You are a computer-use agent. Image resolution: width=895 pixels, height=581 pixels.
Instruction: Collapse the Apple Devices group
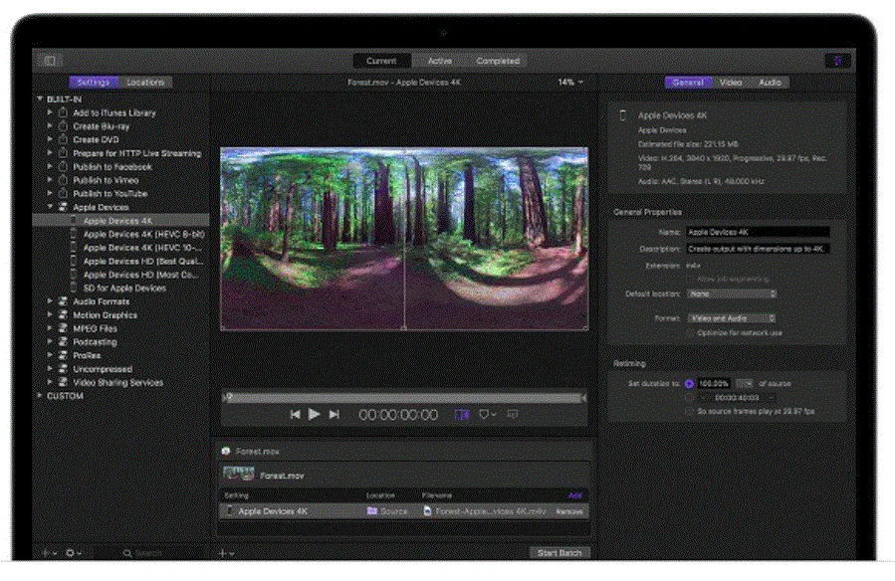point(50,206)
